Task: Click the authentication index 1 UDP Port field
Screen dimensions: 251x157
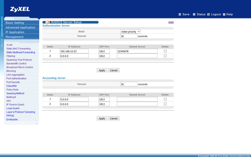Action: point(104,51)
